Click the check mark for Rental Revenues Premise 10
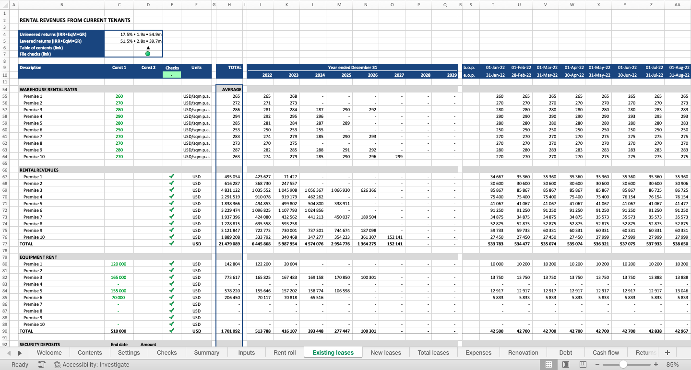The width and height of the screenshot is (691, 370). [x=172, y=237]
